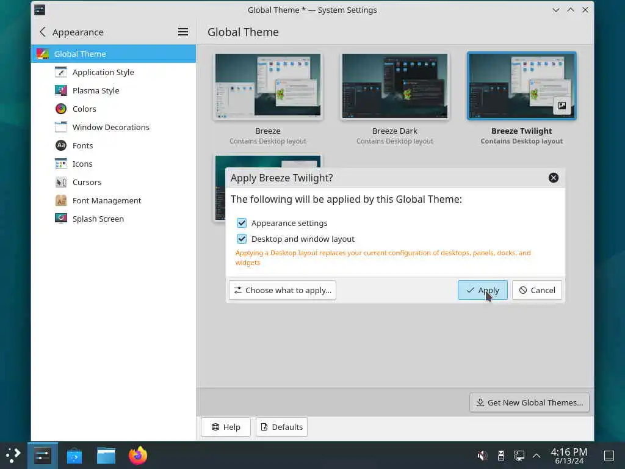This screenshot has height=469, width=625.
Task: Confirm with the Apply button
Action: tap(483, 290)
